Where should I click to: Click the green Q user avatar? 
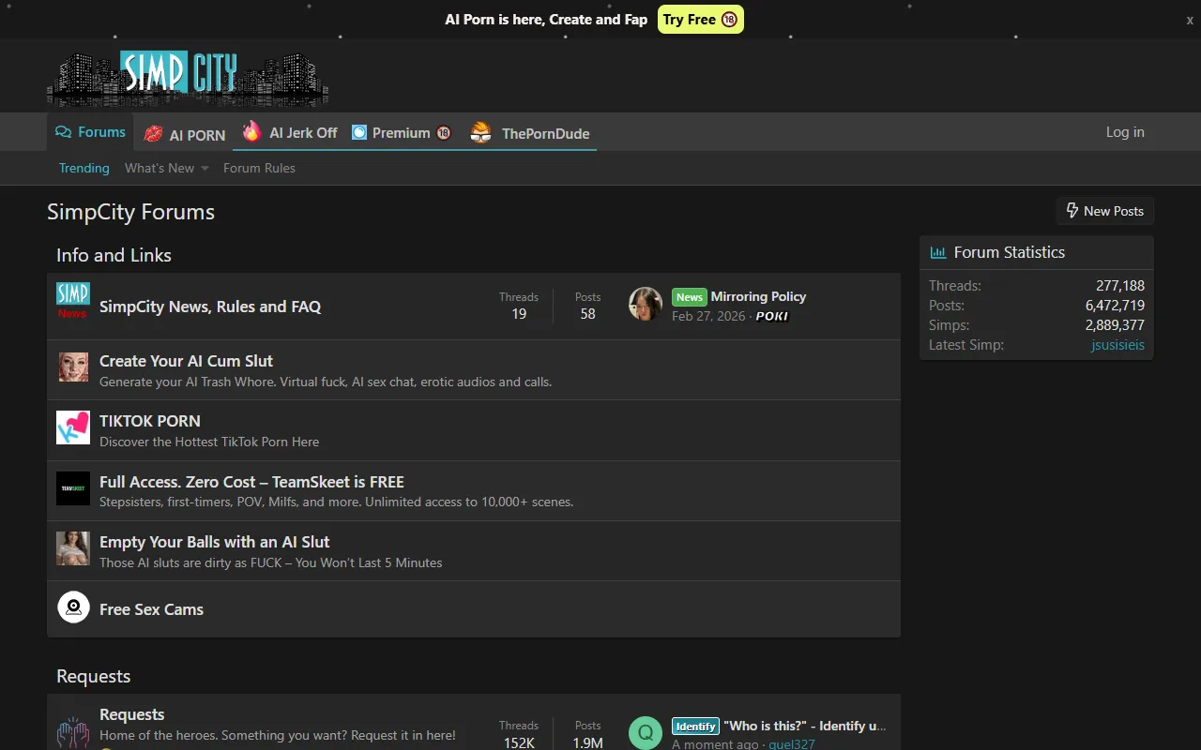point(646,733)
